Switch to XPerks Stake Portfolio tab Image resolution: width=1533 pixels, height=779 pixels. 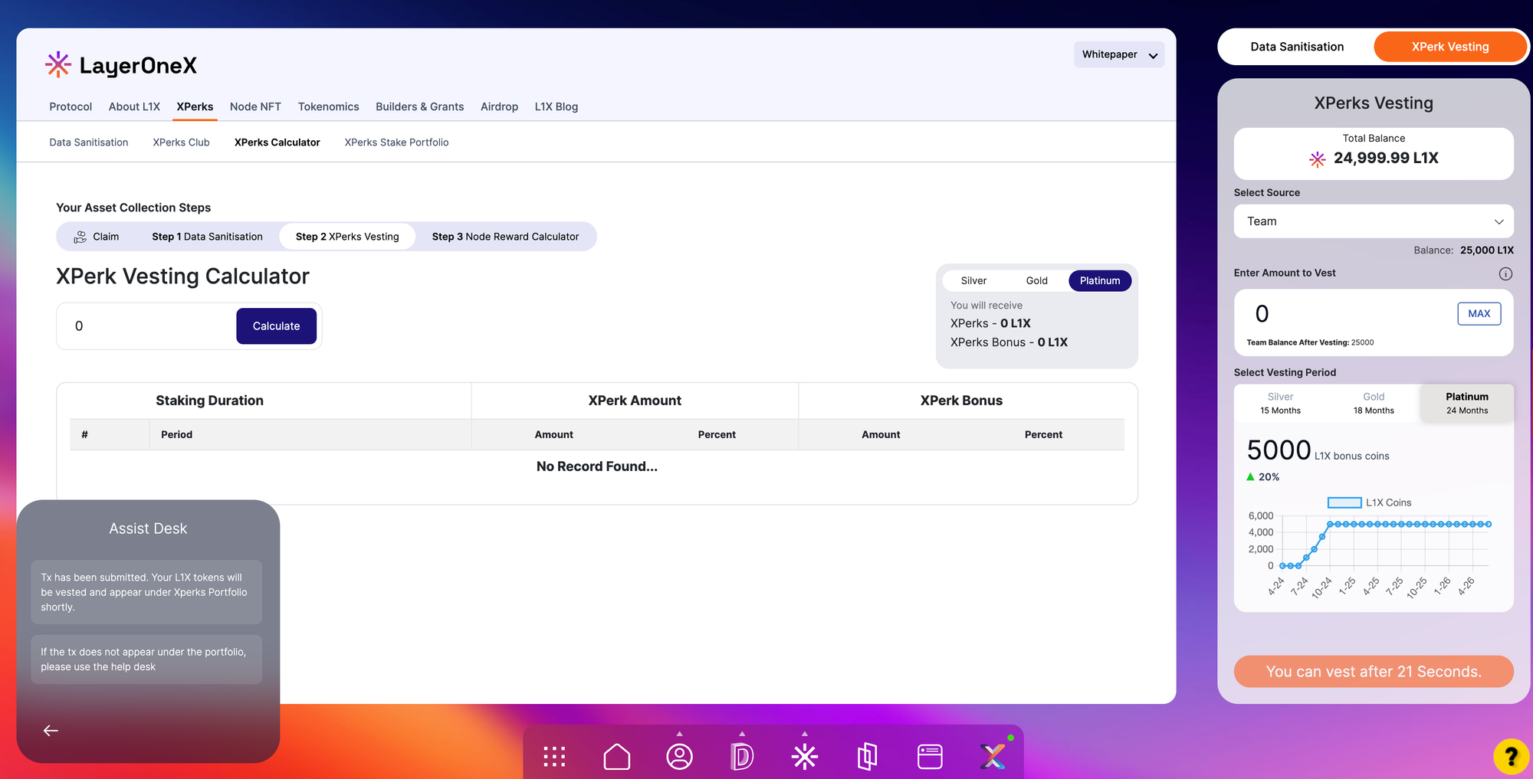coord(396,142)
